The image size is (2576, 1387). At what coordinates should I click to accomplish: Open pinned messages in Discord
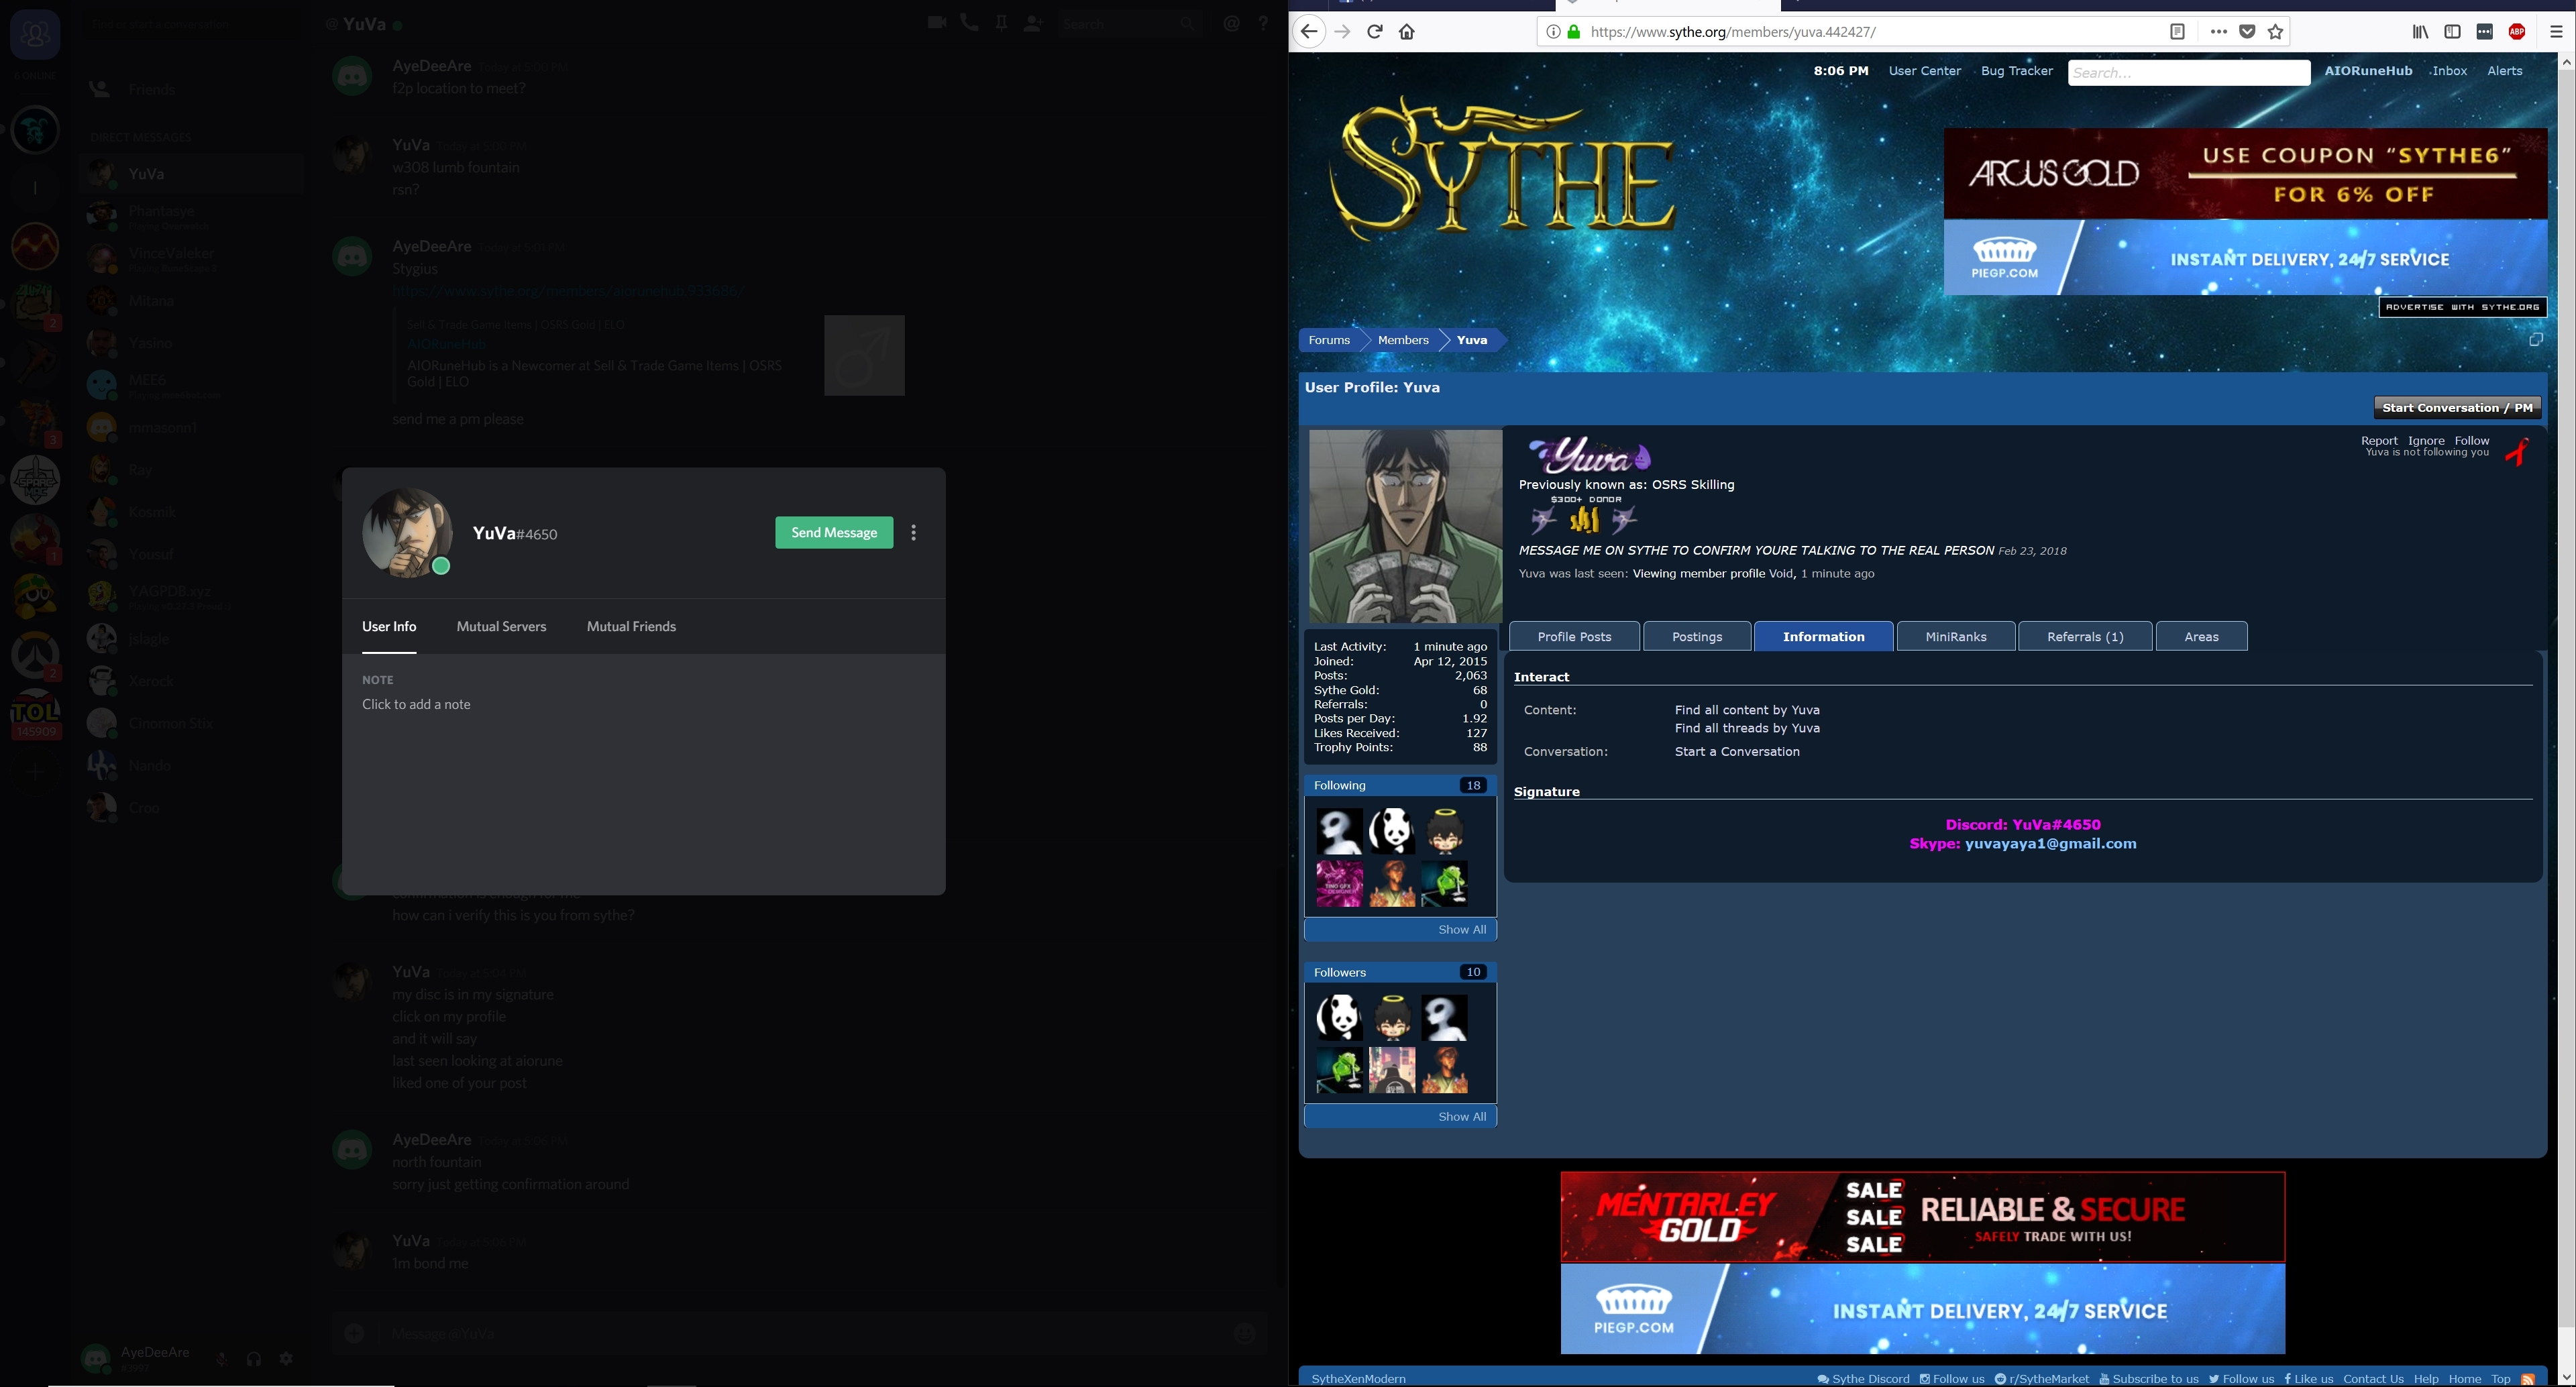point(1001,23)
